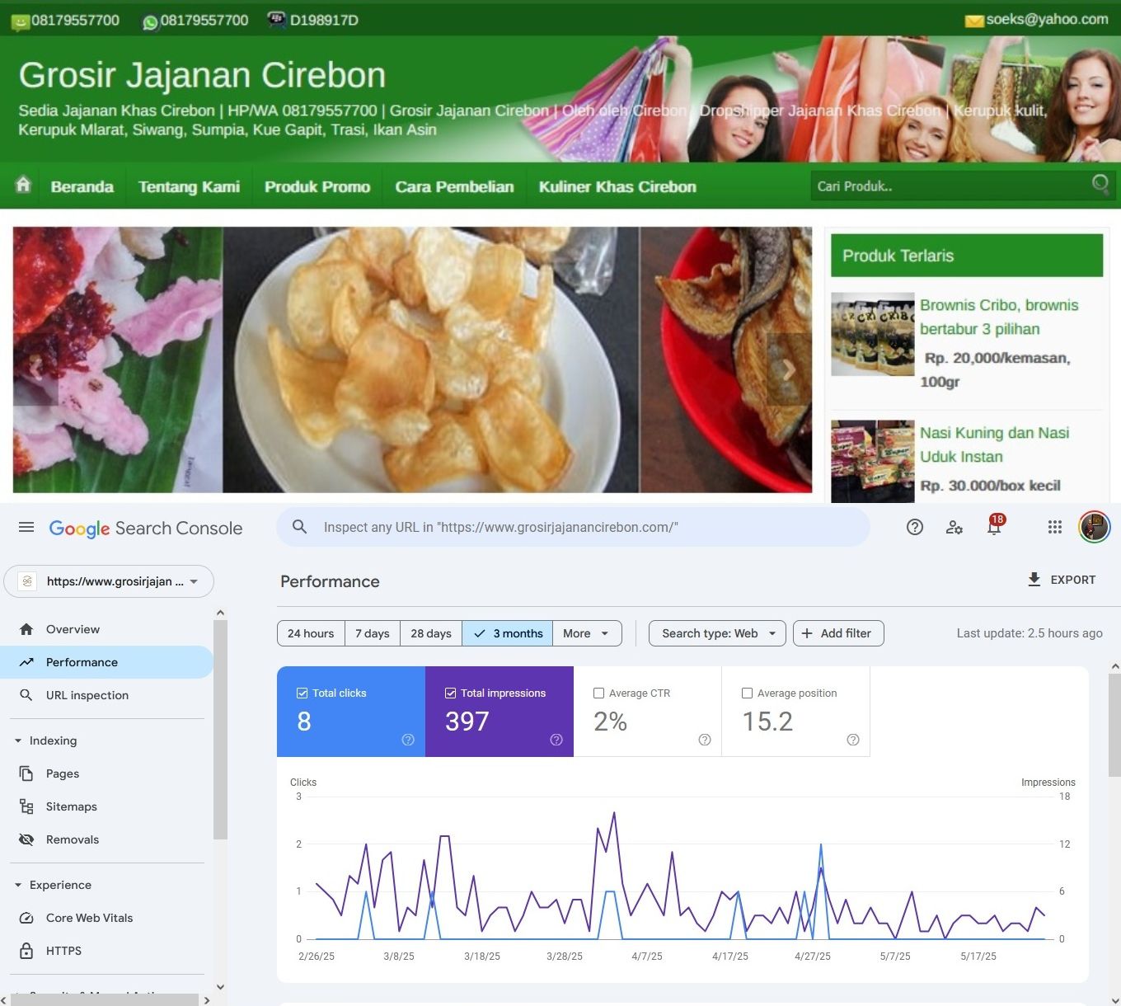Open the Google apps grid

pos(1054,528)
